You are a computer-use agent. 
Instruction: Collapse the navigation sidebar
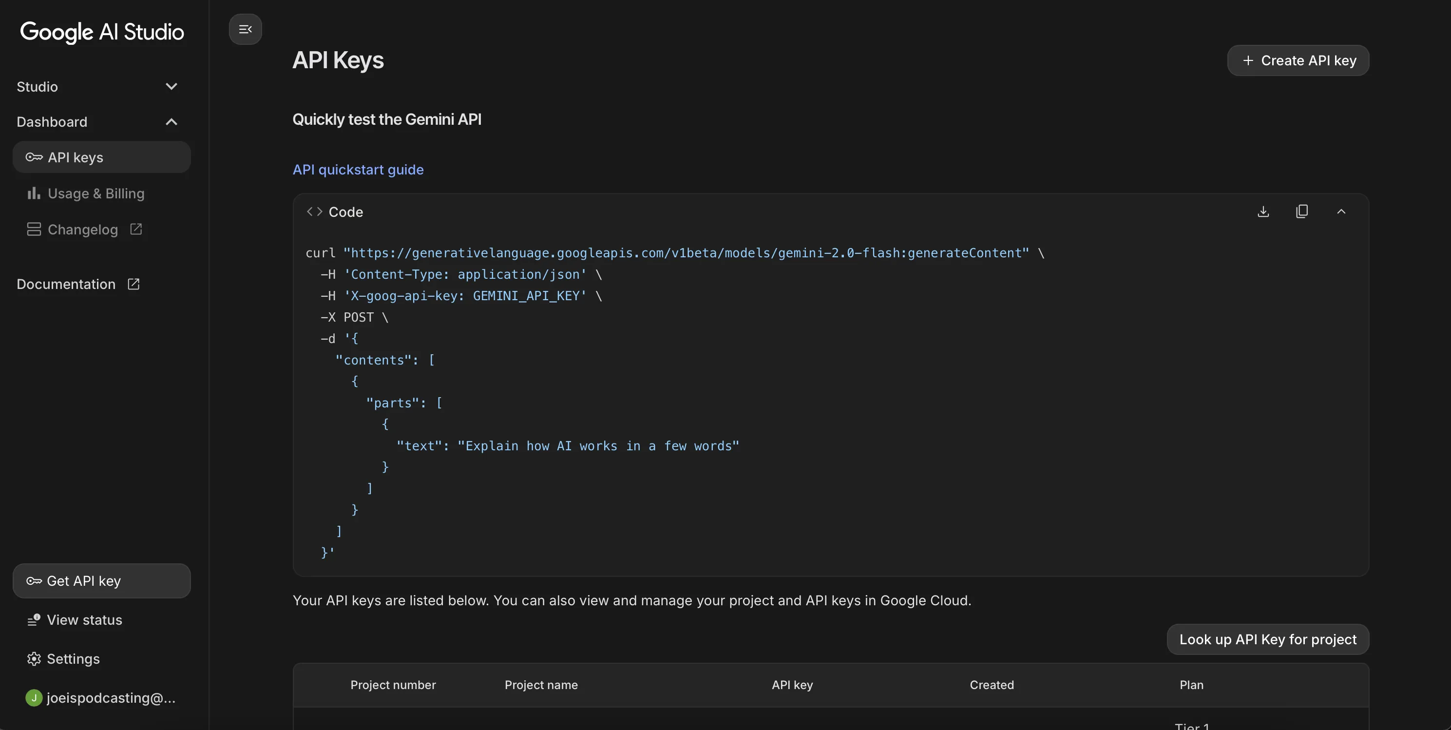tap(245, 29)
